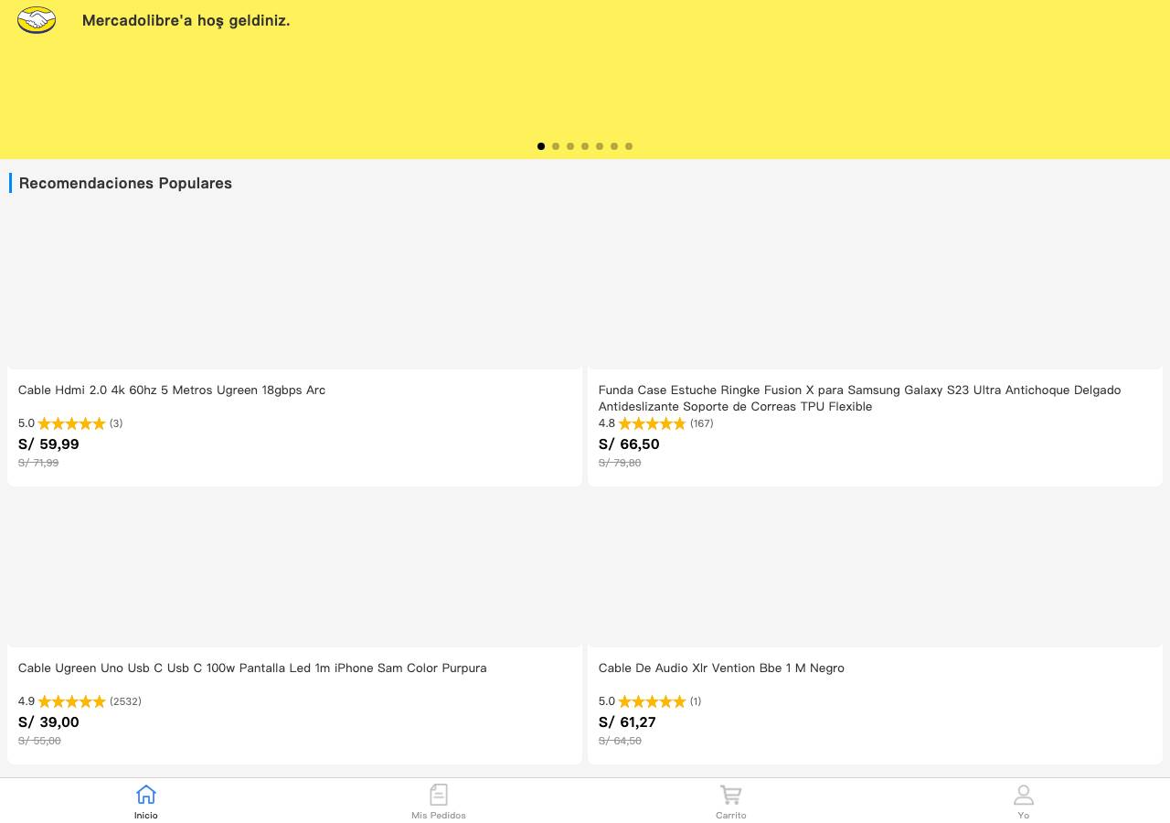The width and height of the screenshot is (1170, 823).
Task: Select the fourth banner carousel dot
Action: click(x=585, y=146)
